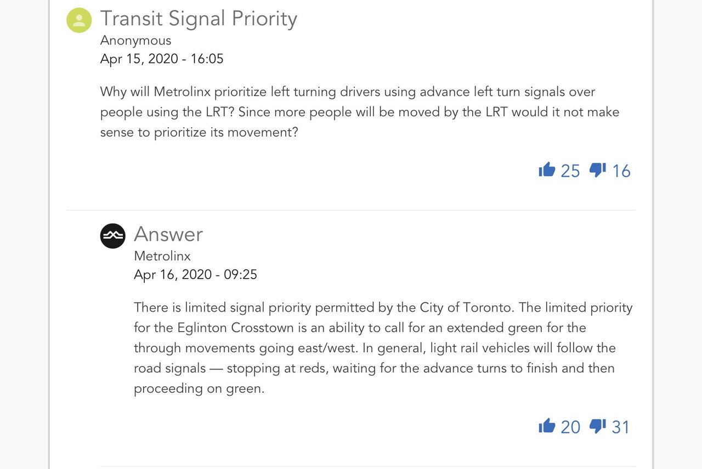Click the answer's like count of 20
This screenshot has width=702, height=469.
[x=570, y=427]
